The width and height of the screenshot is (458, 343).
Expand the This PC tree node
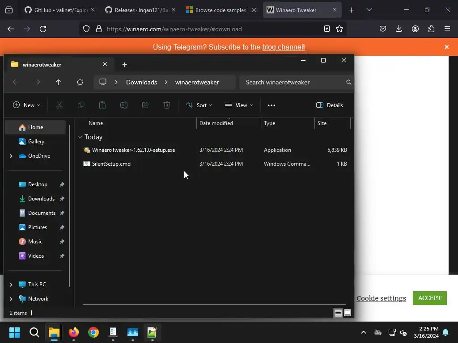point(11,284)
